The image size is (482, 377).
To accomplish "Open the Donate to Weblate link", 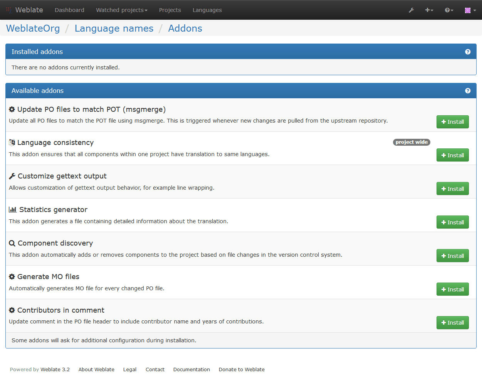I will (x=242, y=369).
